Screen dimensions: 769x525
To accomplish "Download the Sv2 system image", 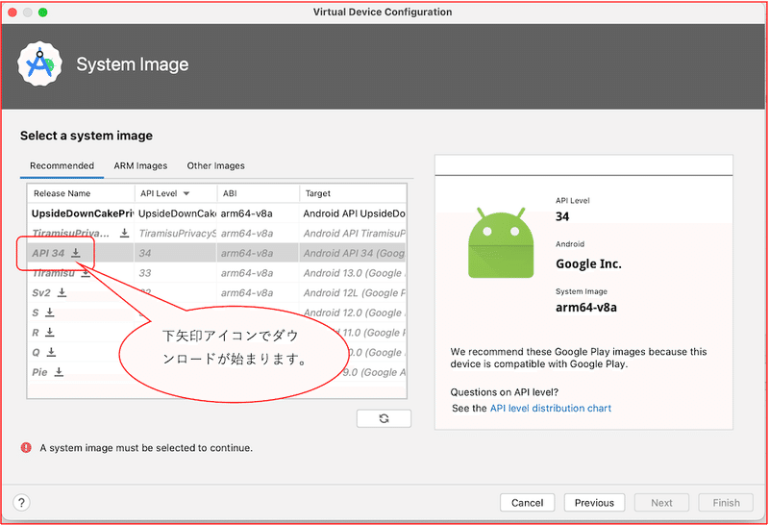I will coord(62,292).
